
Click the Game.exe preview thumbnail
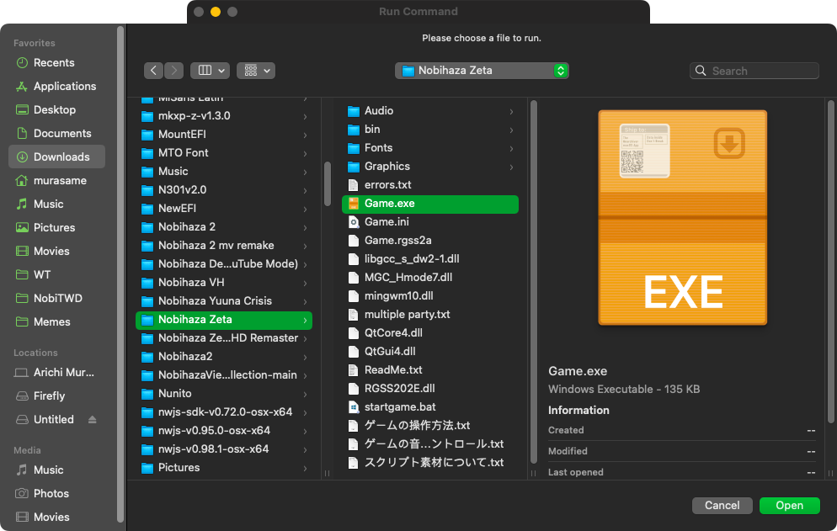tap(682, 217)
